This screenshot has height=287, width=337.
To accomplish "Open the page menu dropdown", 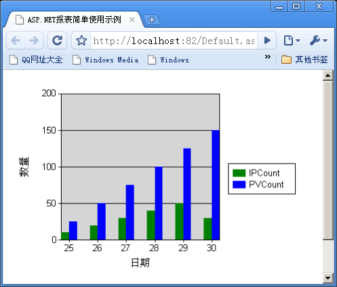I will (292, 41).
